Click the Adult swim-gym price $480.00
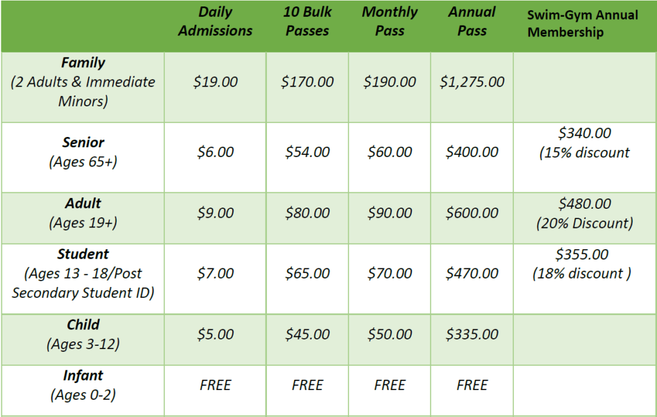 584,204
